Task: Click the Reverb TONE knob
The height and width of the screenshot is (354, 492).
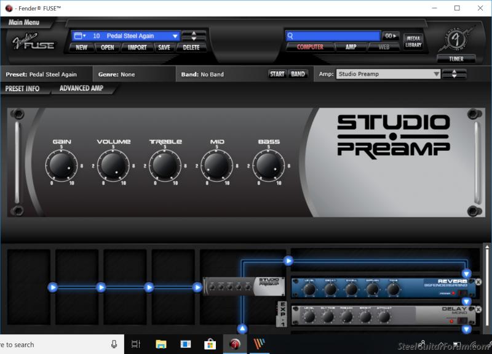Action: click(x=393, y=289)
